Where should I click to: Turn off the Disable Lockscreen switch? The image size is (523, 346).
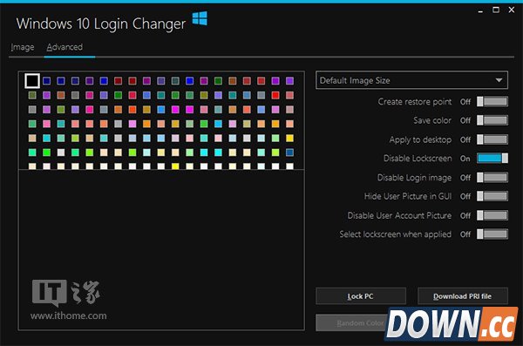pyautogui.click(x=492, y=158)
